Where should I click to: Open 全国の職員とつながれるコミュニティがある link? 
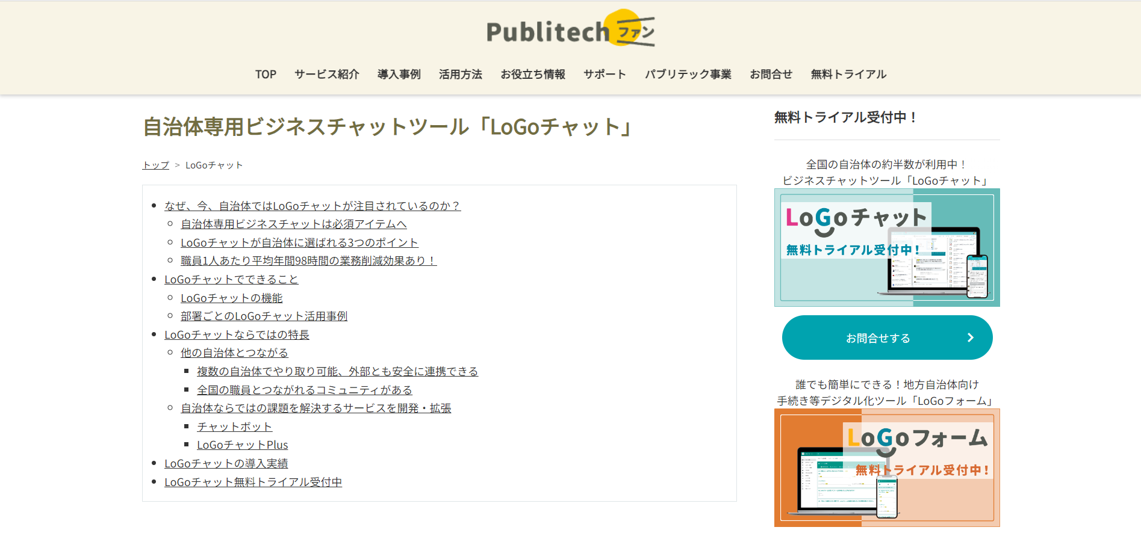tap(305, 390)
